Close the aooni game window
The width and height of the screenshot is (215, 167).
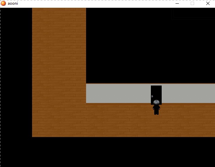pos(208,3)
